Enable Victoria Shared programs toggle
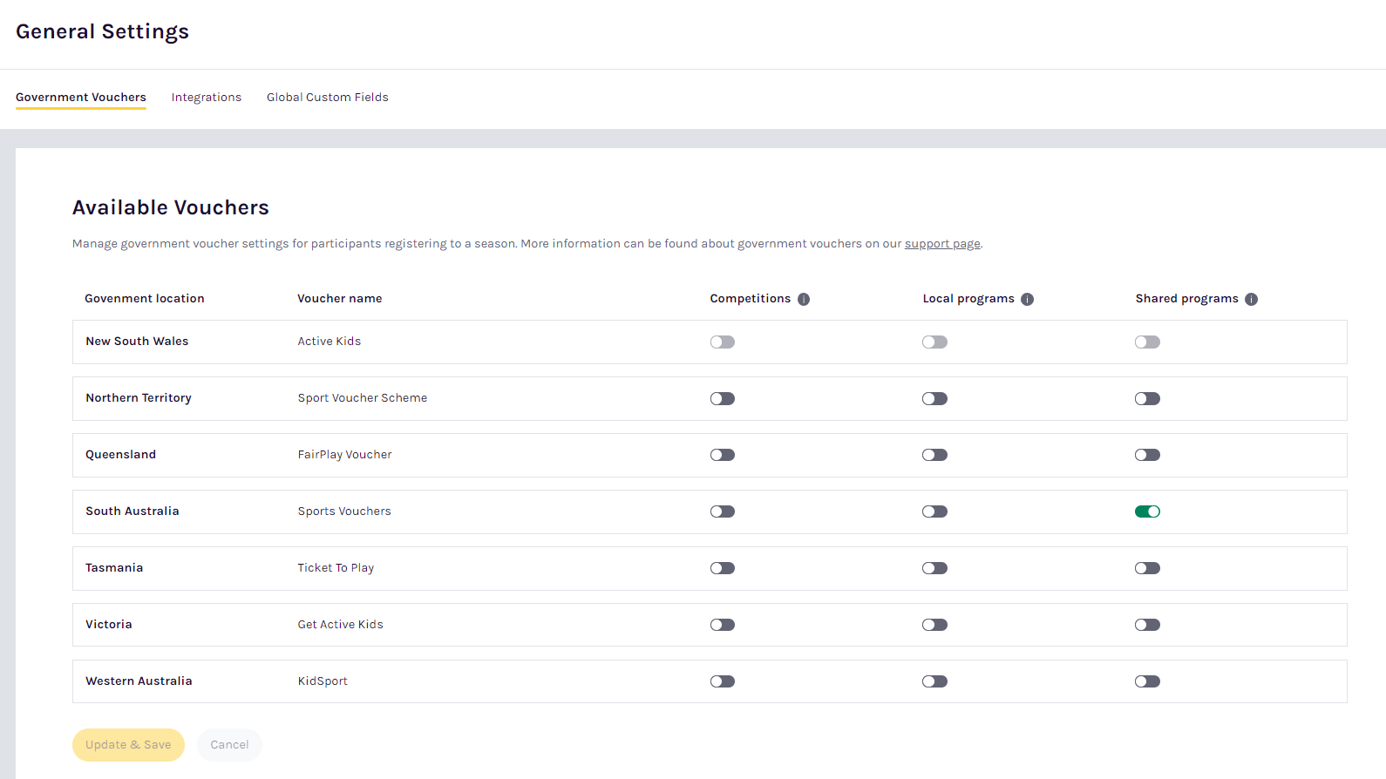The height and width of the screenshot is (779, 1386). 1148,625
